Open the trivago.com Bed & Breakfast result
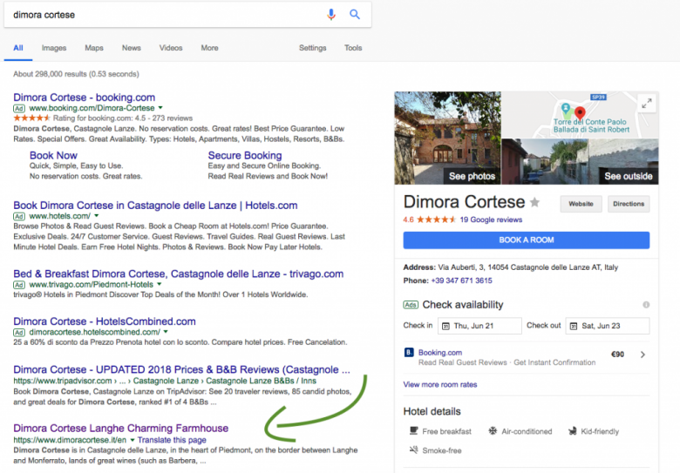Screen dimensions: 680x473 (x=178, y=274)
